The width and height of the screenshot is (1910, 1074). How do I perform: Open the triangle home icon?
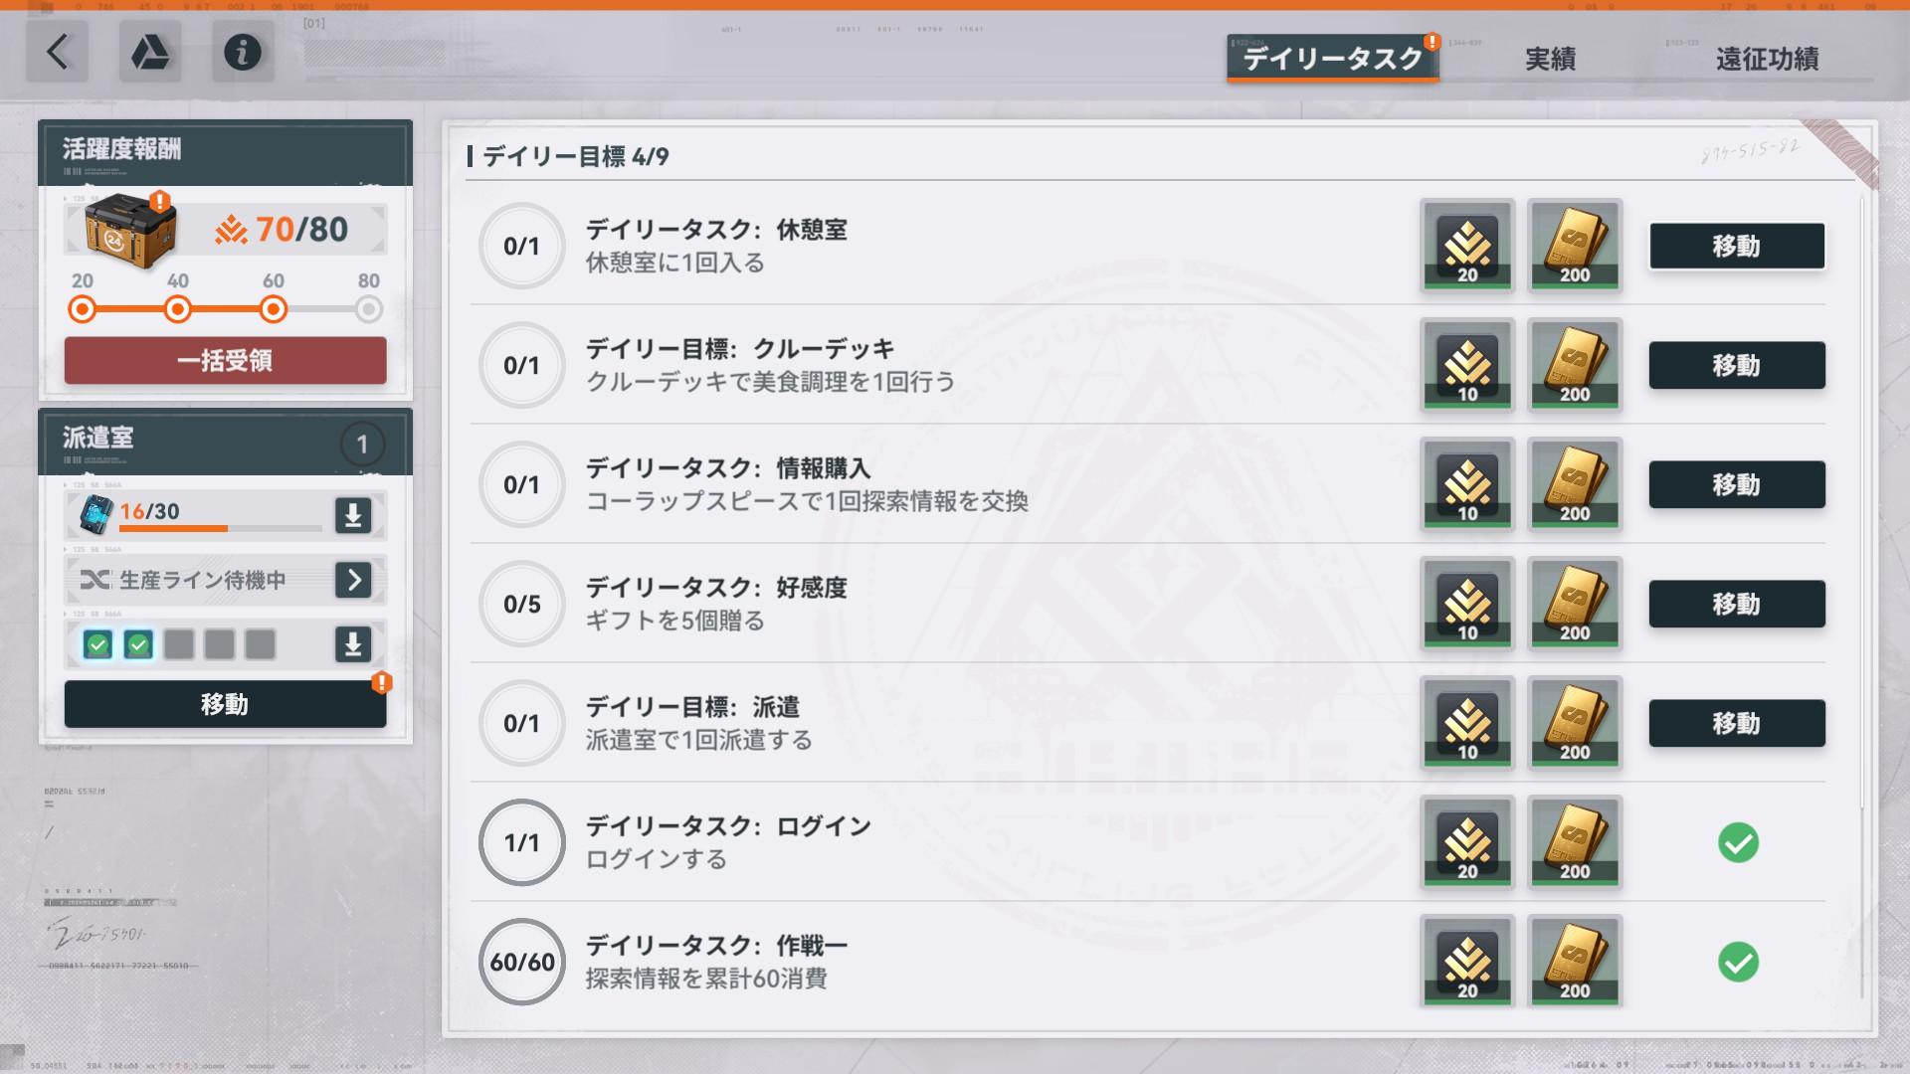(150, 52)
